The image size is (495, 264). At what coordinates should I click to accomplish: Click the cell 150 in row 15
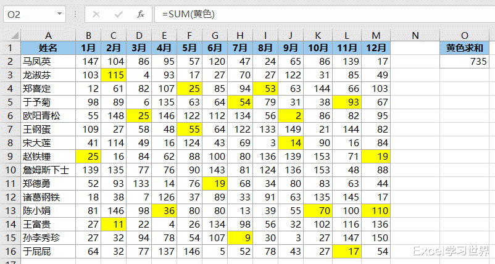(376, 238)
